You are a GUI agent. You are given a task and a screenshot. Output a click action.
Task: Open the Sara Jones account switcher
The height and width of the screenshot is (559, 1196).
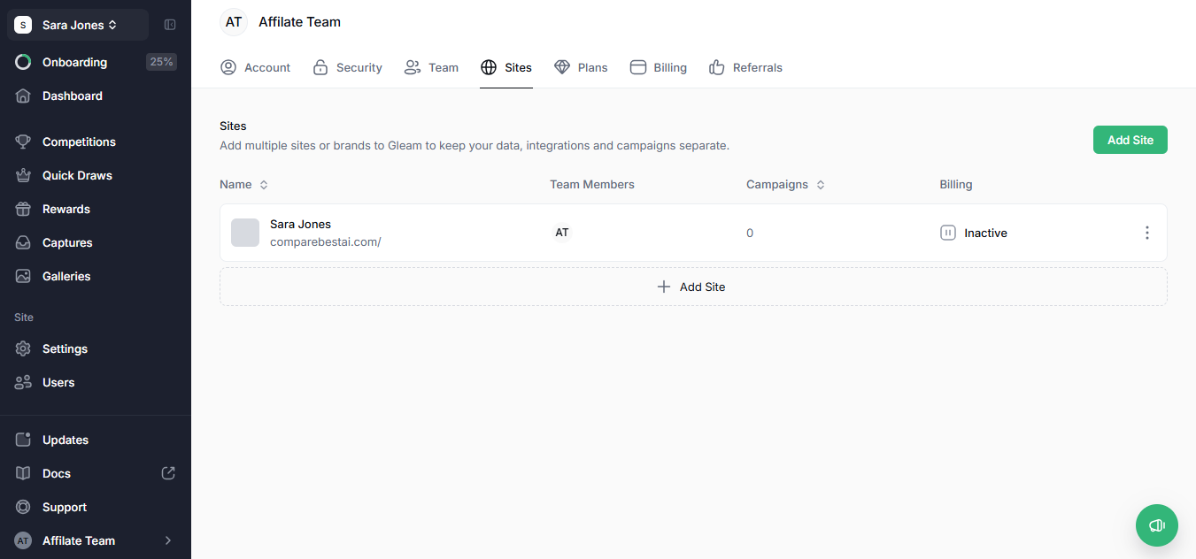pos(78,25)
